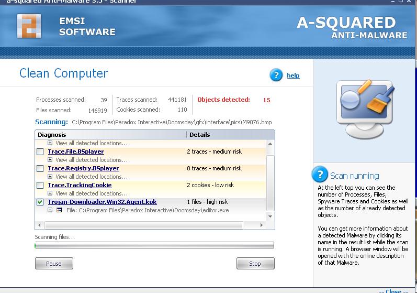Open Trace.Registry.BSplayer description link
The image size is (417, 293).
pyautogui.click(x=83, y=168)
